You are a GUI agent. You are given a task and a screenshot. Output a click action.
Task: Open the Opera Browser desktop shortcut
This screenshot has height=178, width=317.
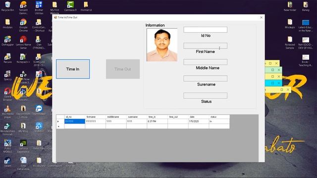[8, 94]
